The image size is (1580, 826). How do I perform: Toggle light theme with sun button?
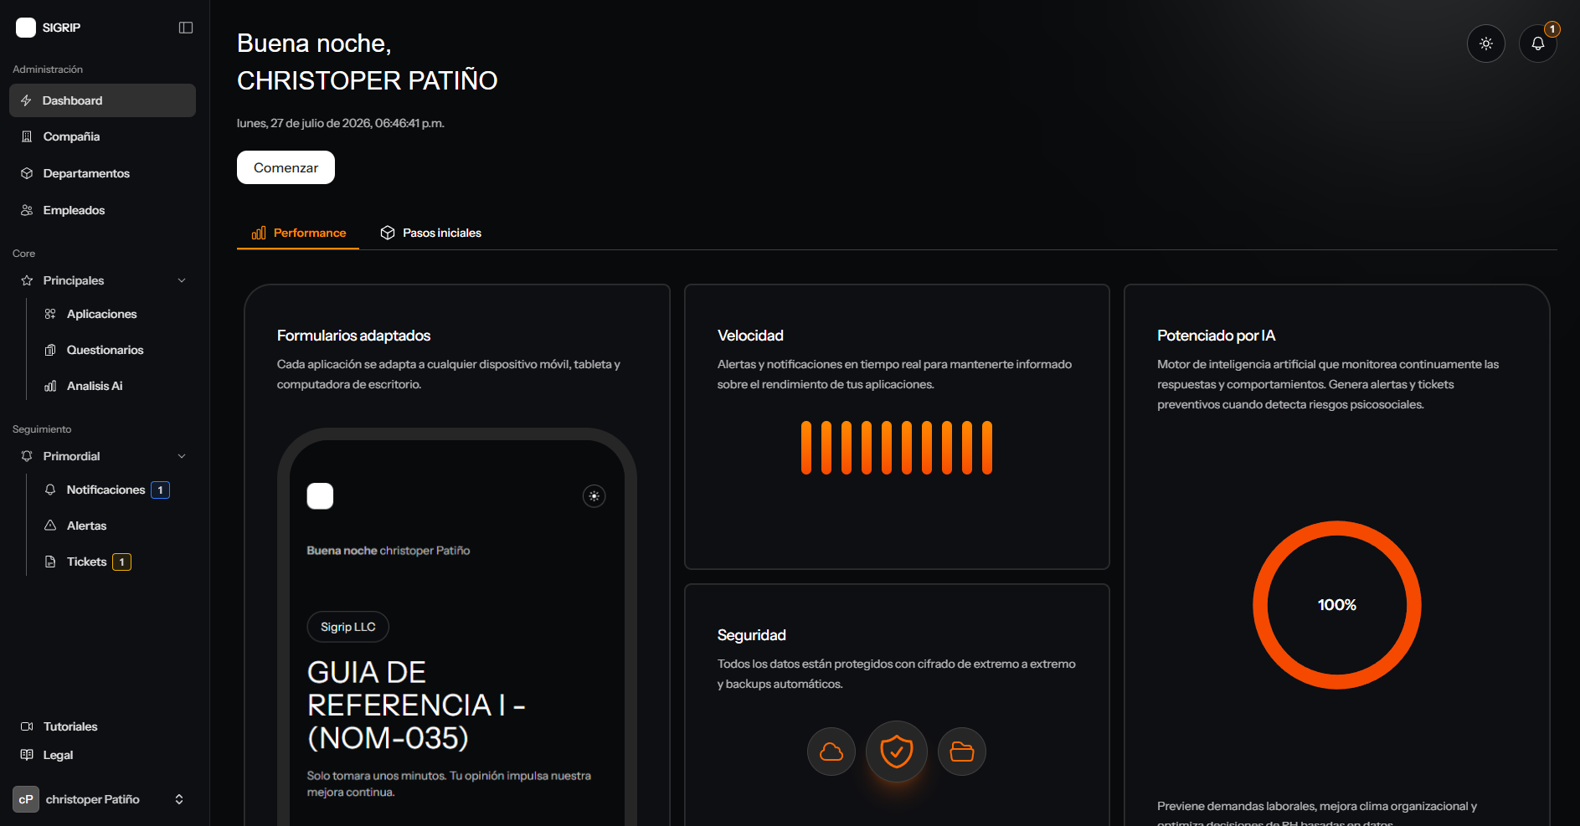[1486, 44]
